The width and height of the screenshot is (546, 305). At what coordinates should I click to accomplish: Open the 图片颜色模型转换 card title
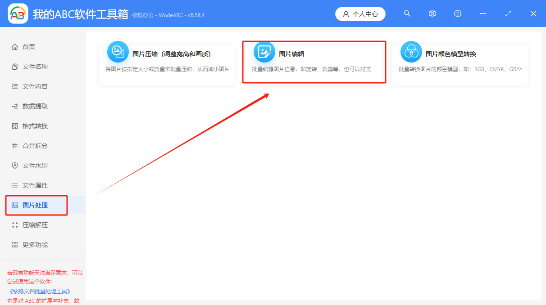(451, 54)
